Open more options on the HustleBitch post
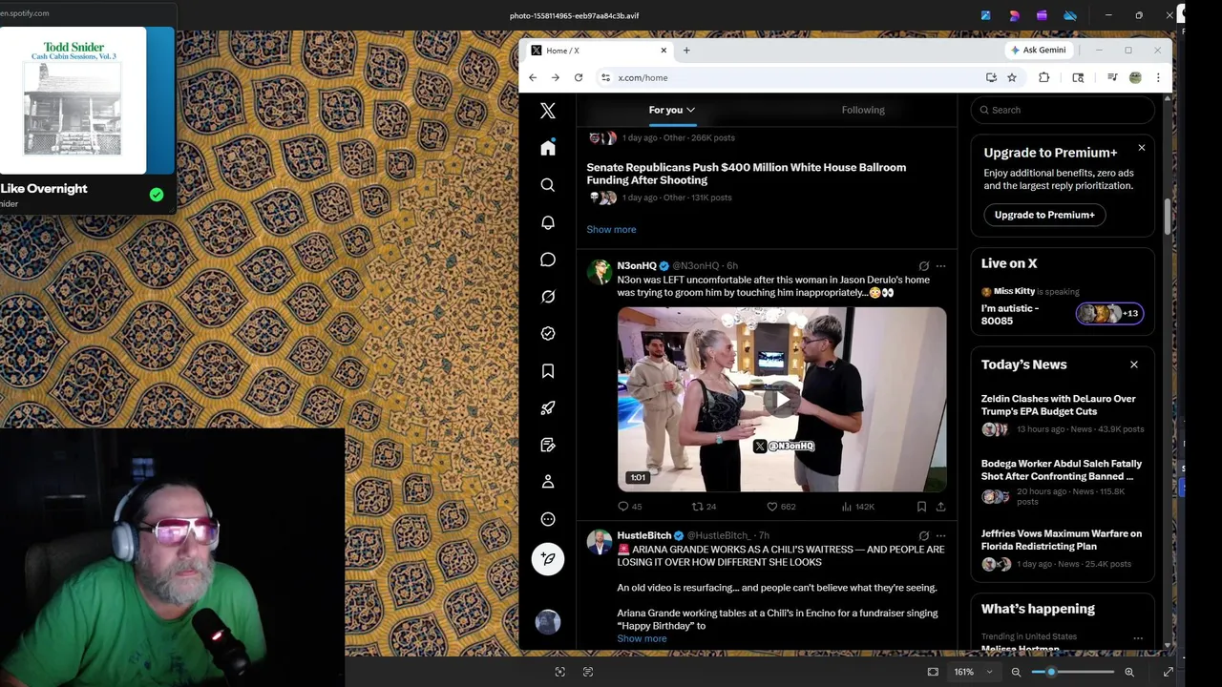 point(941,536)
